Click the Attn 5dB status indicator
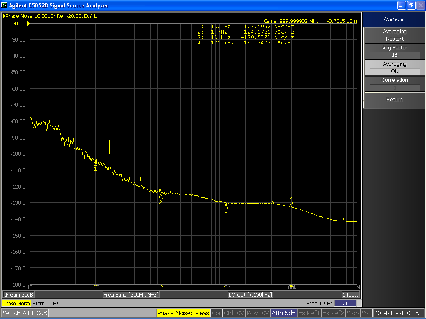 [284, 313]
